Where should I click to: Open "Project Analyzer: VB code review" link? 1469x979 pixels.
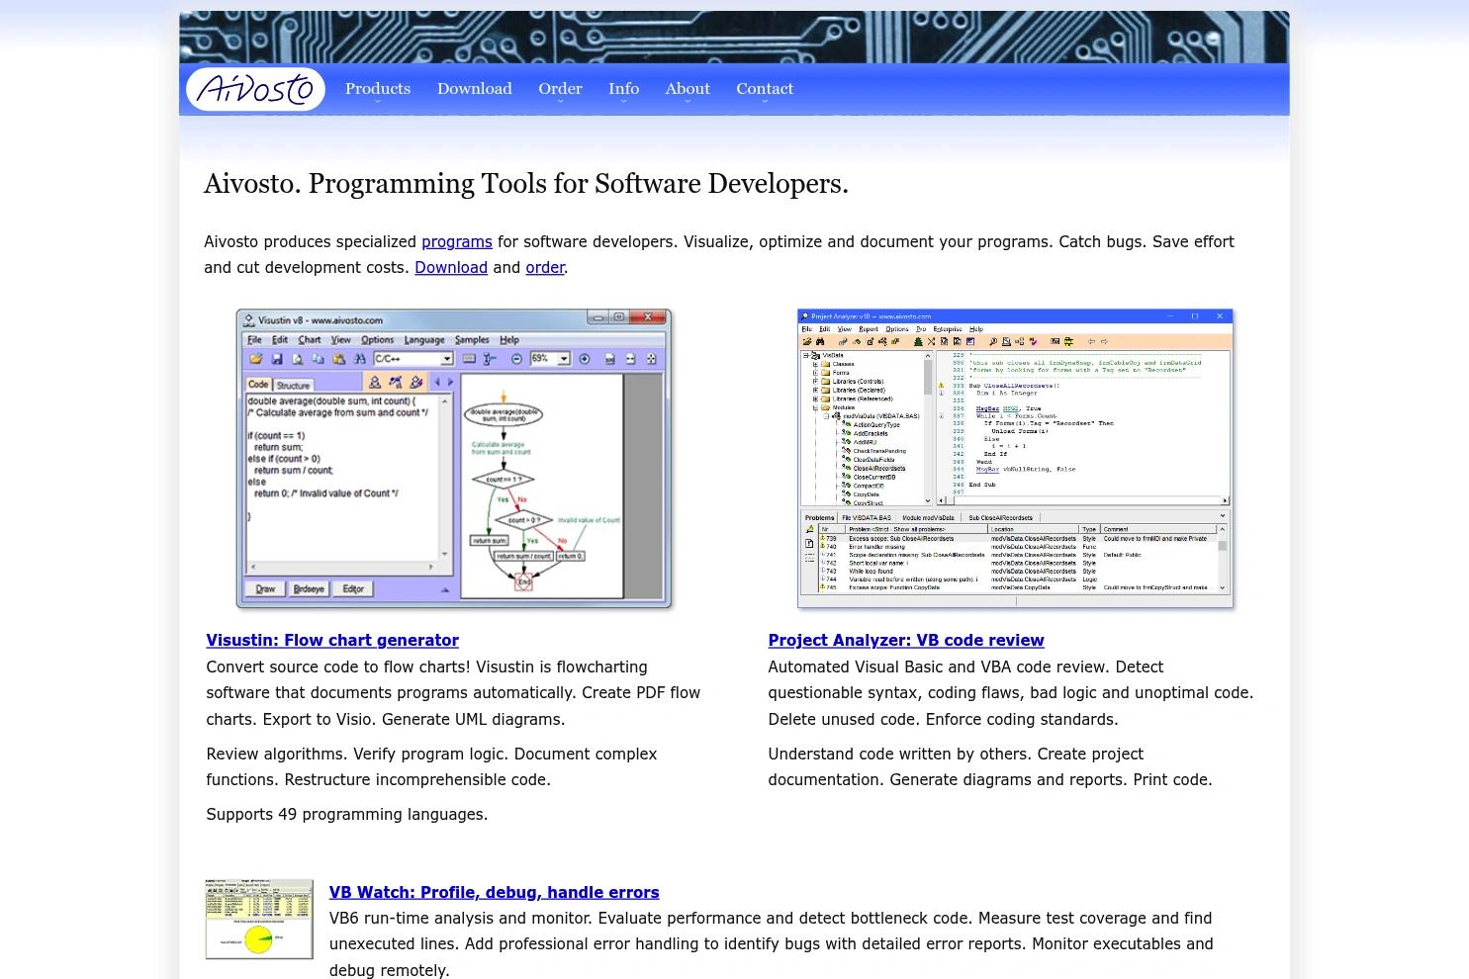[x=906, y=640]
